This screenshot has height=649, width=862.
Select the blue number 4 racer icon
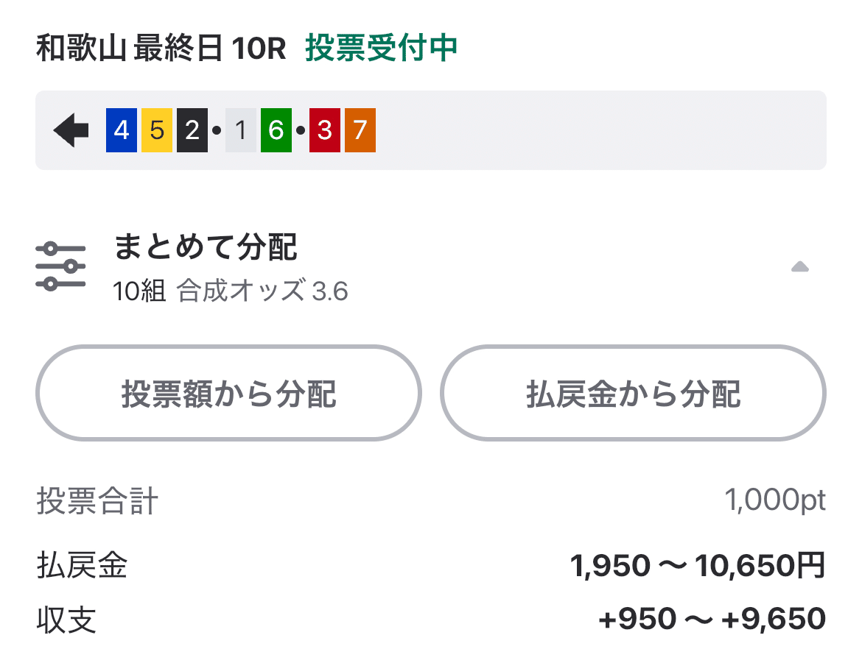click(x=120, y=130)
